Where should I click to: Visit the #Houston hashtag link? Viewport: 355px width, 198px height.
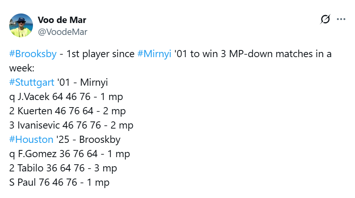tap(31, 140)
